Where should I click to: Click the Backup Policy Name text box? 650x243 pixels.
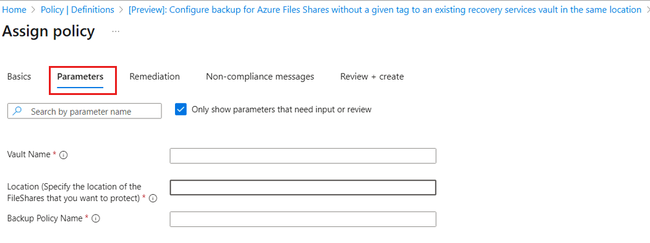pyautogui.click(x=303, y=219)
